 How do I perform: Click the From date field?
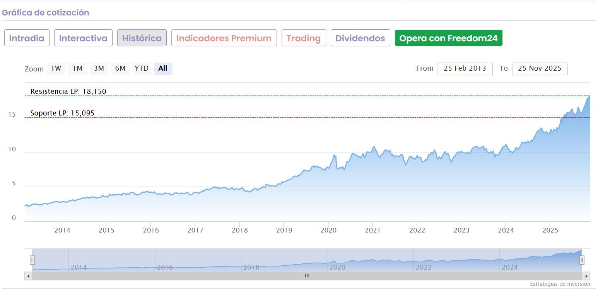pos(465,69)
